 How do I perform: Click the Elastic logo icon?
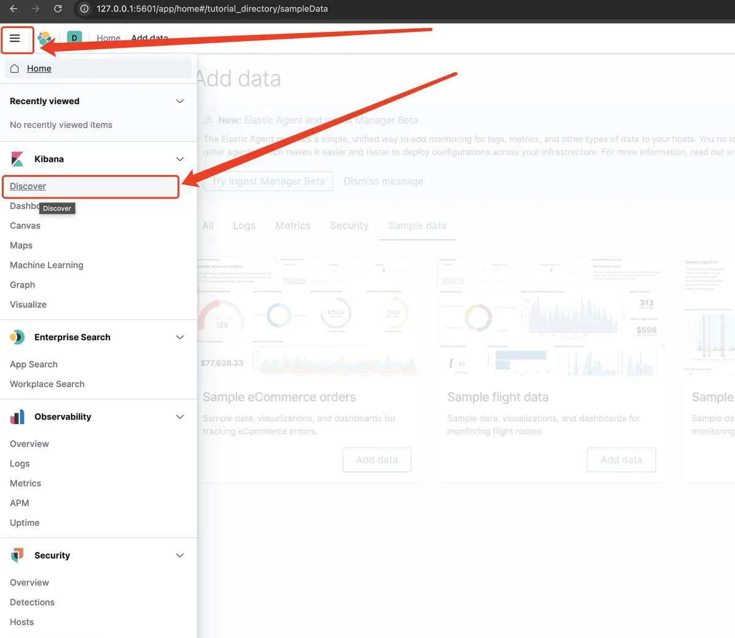pos(45,39)
